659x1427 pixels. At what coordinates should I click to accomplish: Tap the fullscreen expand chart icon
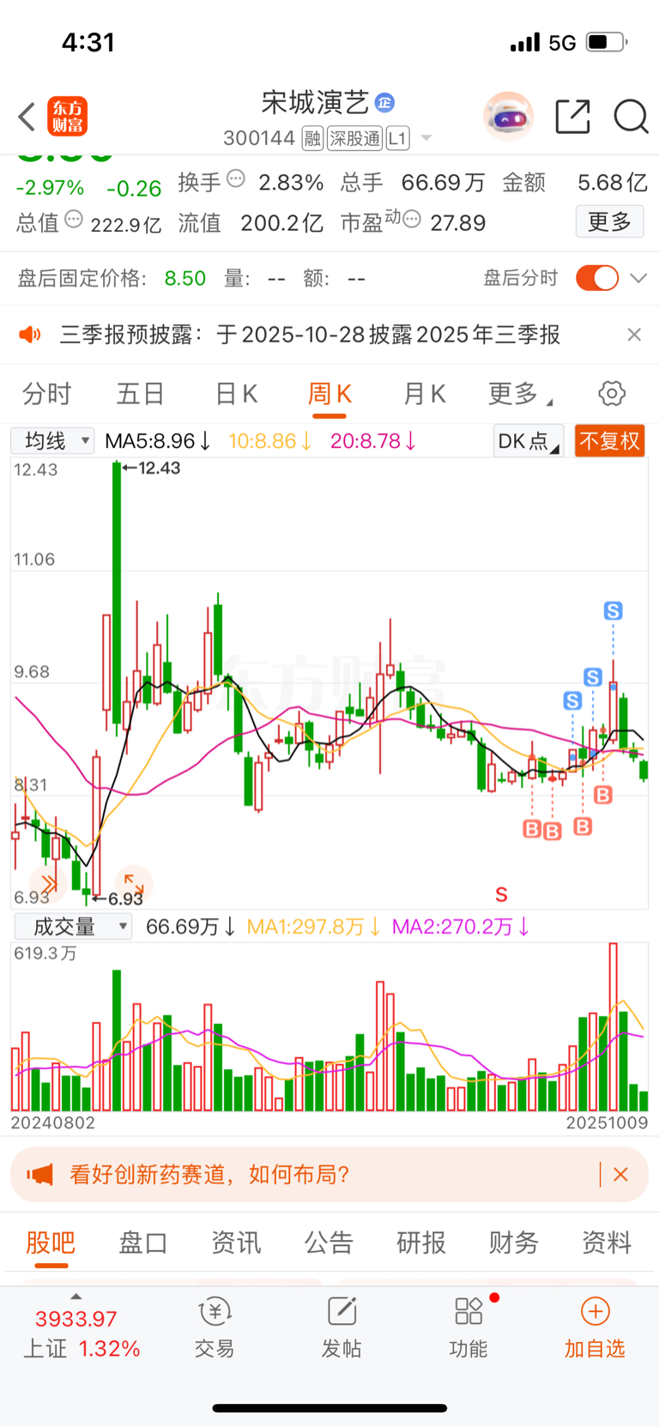point(134,883)
